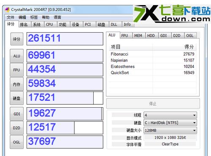The height and width of the screenshot is (156, 211).
Task: Run the FPU benchmark button
Action: 16,70
